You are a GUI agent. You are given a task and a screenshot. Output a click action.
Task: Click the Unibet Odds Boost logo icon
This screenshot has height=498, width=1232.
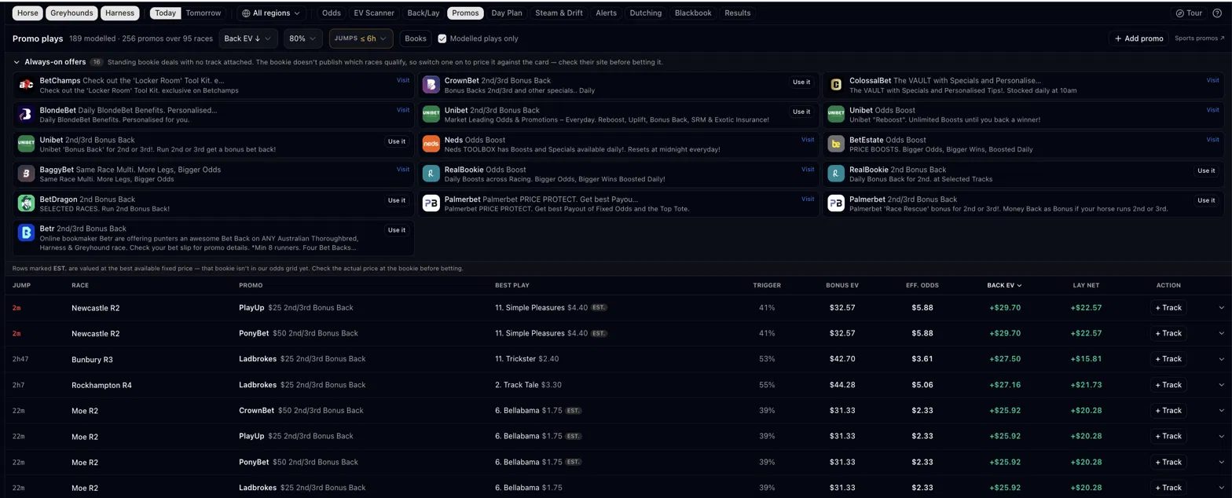[x=836, y=115]
